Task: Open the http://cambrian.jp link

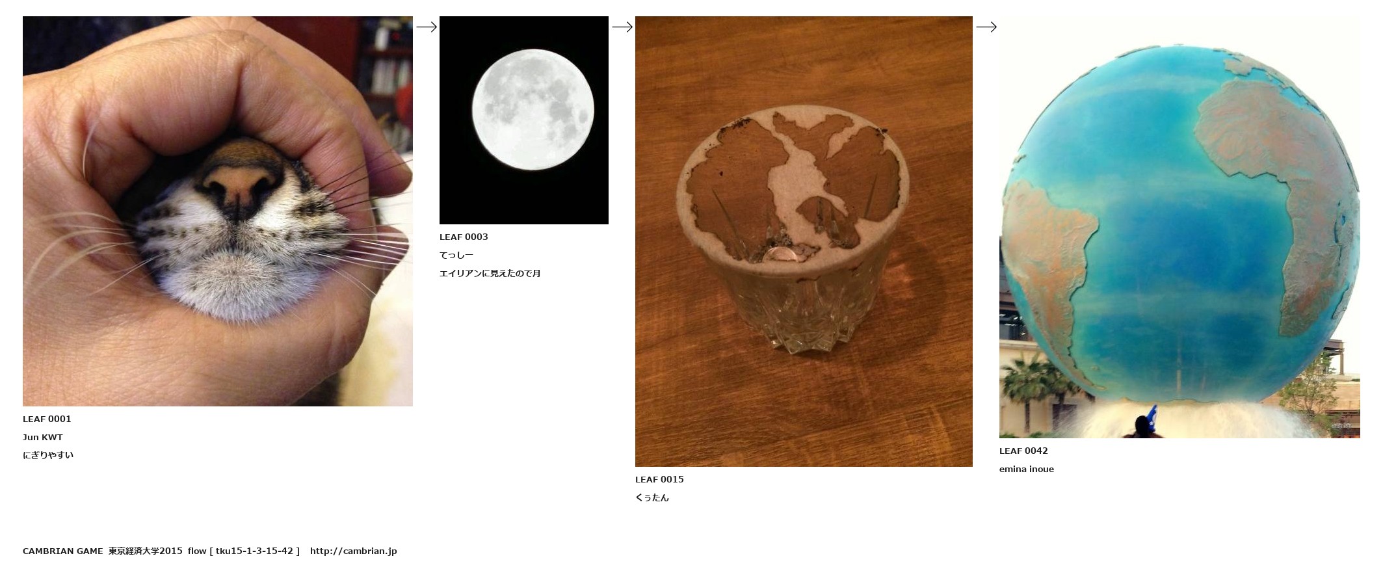Action: (353, 551)
